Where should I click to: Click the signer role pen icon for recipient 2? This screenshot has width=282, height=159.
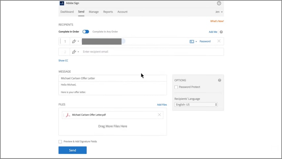(x=75, y=52)
